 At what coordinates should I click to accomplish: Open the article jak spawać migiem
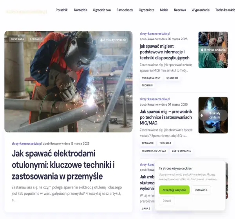tap(164, 52)
